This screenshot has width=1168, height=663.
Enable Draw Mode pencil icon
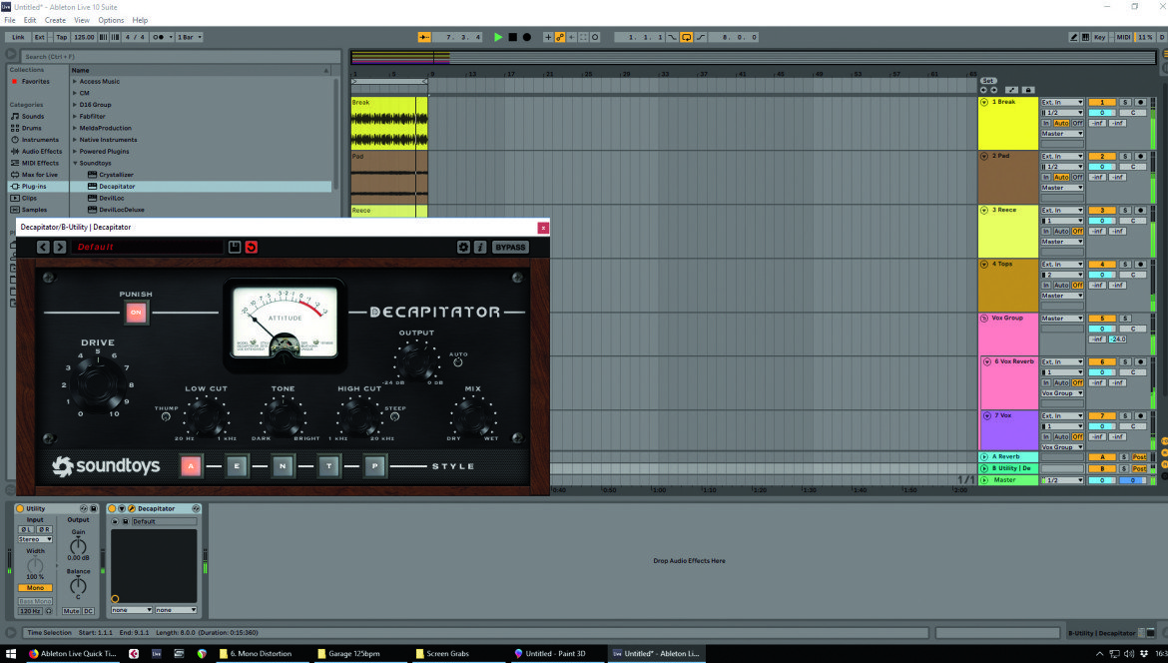(x=1073, y=37)
